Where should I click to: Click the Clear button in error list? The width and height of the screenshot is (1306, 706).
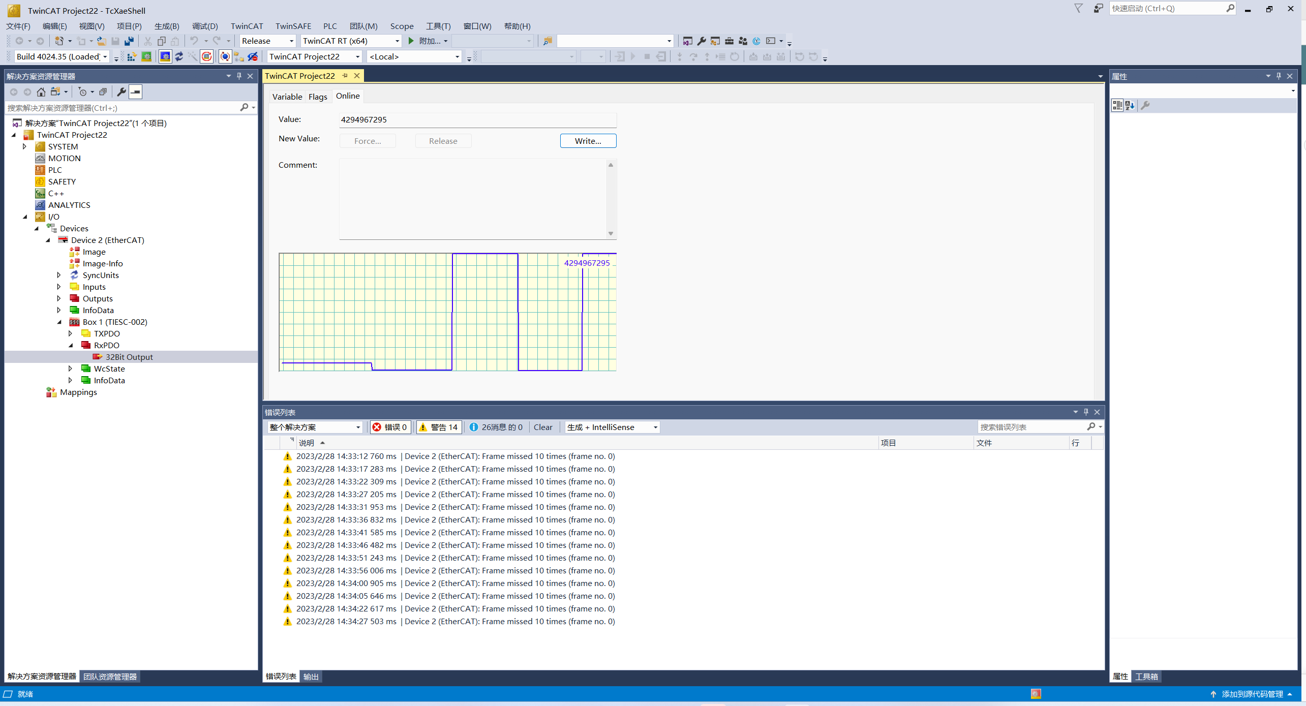(542, 427)
